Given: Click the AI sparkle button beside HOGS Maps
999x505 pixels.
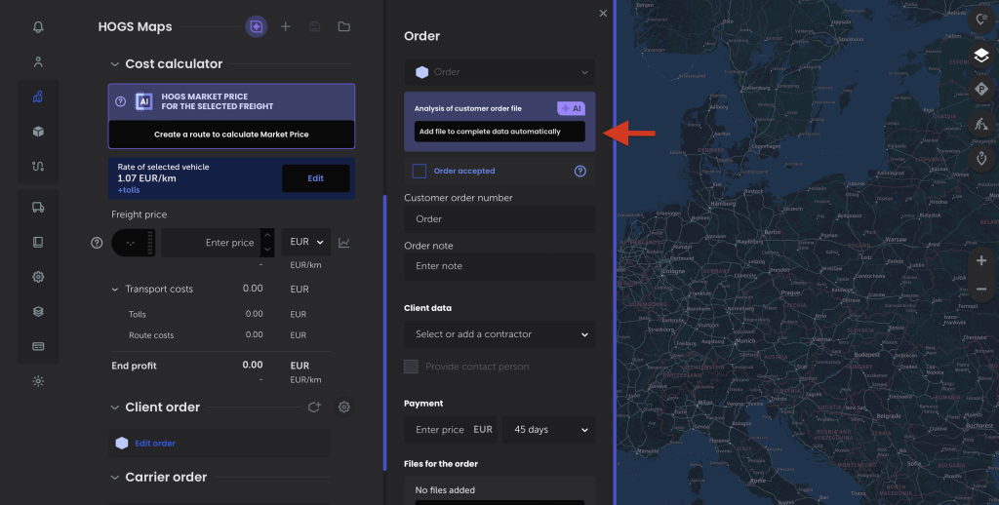Looking at the screenshot, I should click(x=257, y=26).
